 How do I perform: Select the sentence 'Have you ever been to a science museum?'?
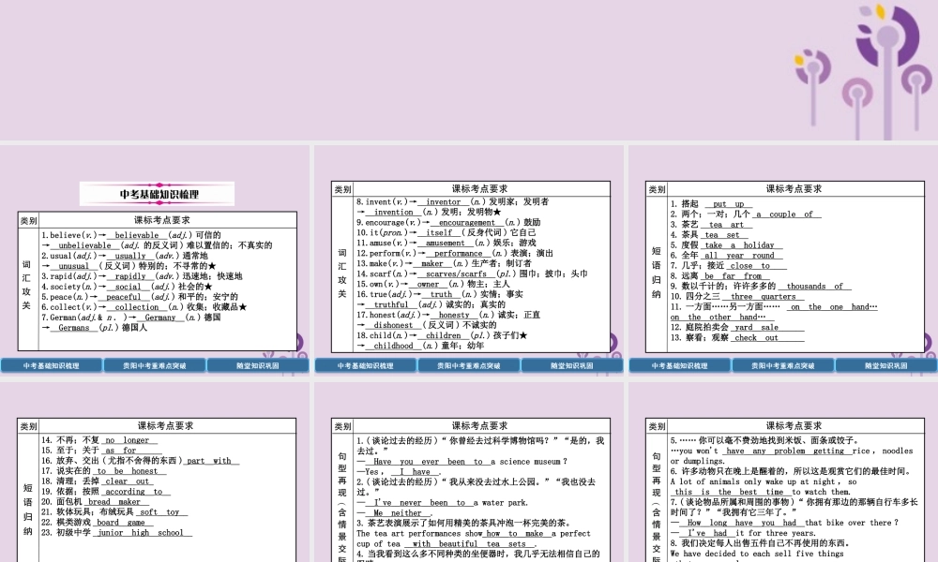tap(461, 461)
